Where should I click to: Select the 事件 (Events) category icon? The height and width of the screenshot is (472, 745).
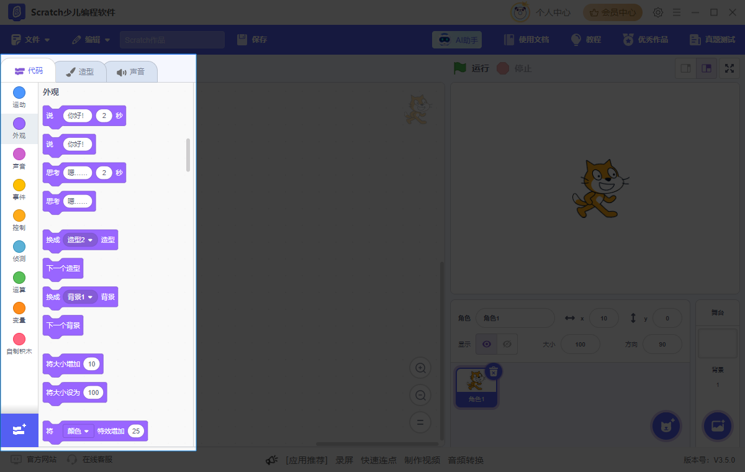coord(19,186)
